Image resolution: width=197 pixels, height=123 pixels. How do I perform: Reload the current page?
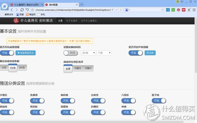[22, 10]
